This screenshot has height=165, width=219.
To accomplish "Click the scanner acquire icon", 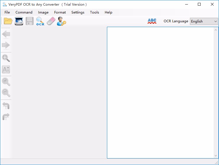I will pyautogui.click(x=19, y=21).
